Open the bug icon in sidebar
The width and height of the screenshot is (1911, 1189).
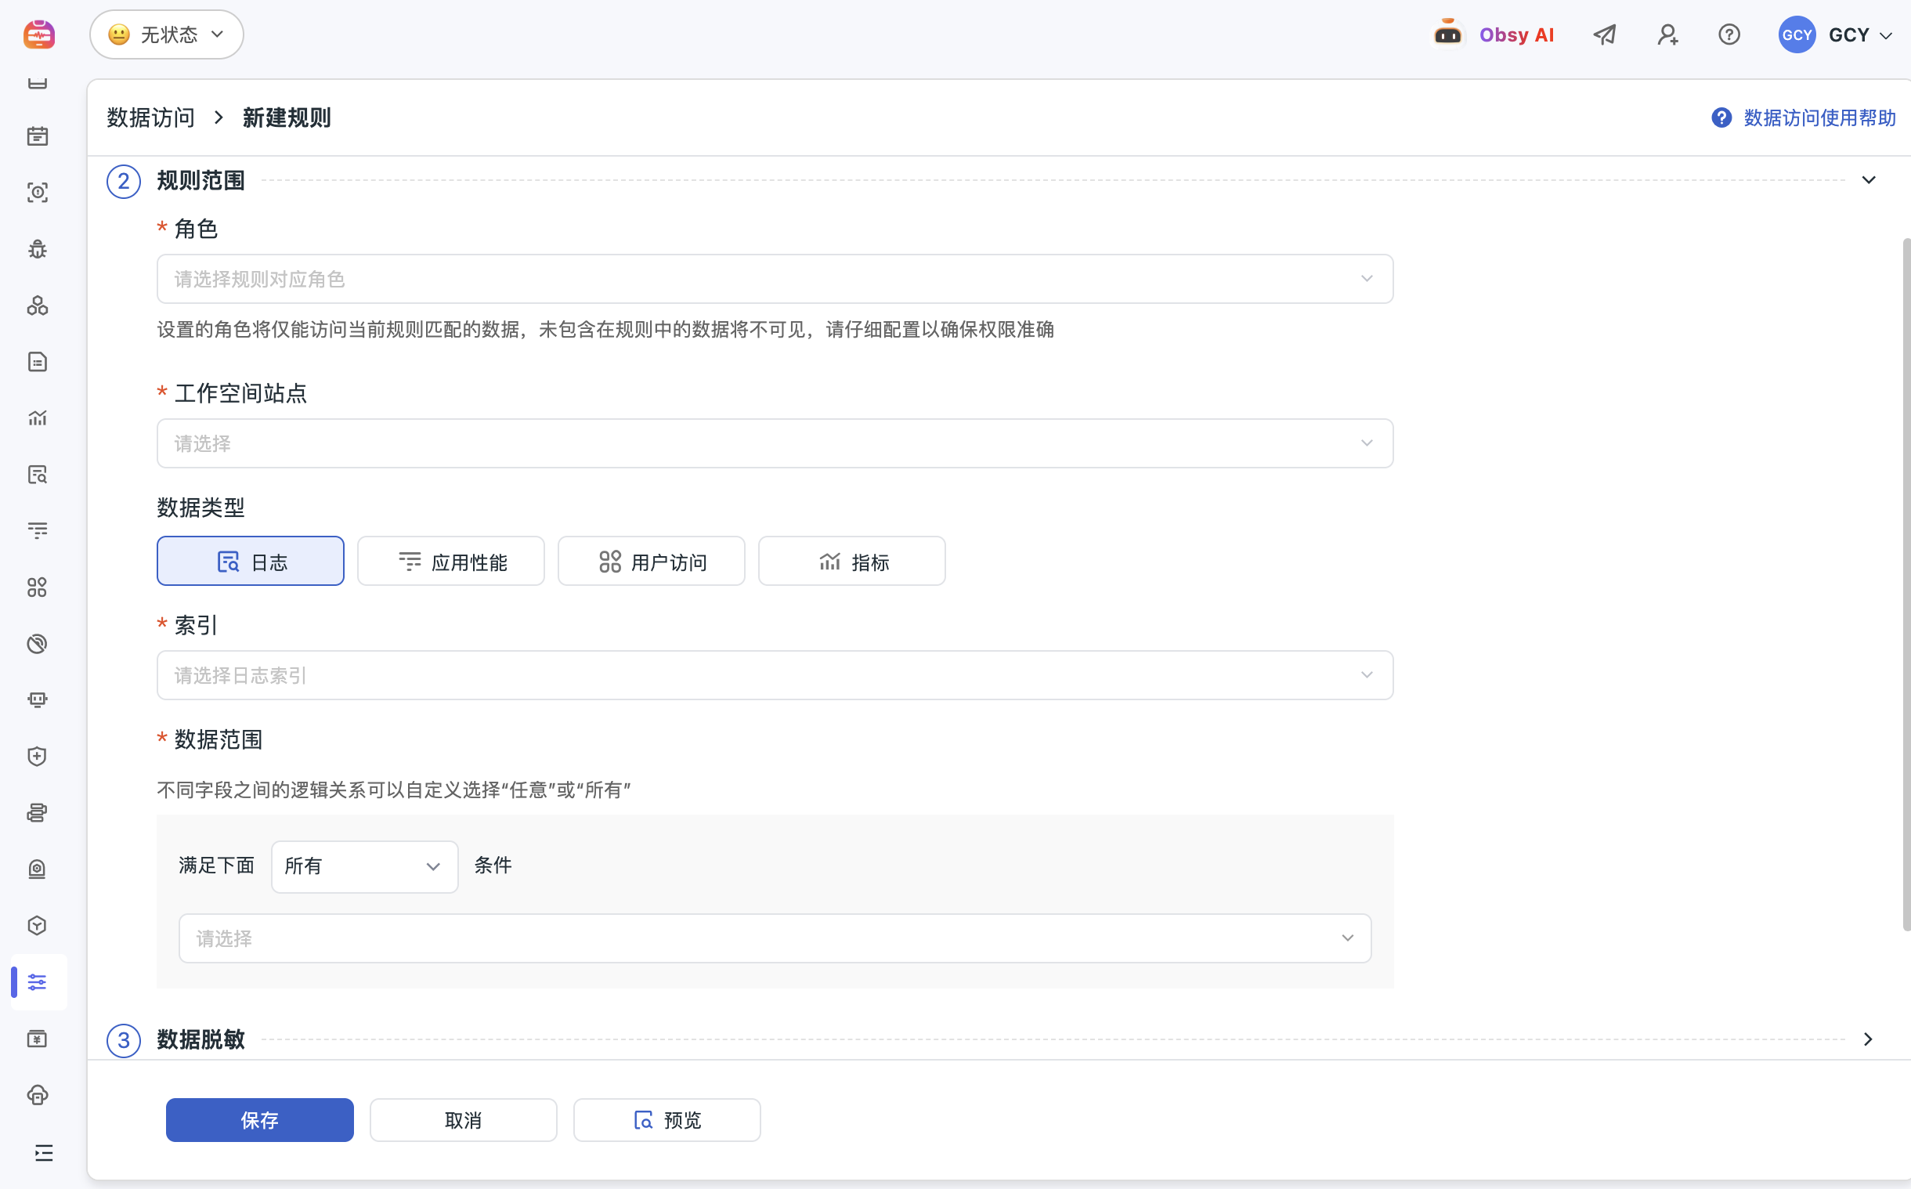click(x=38, y=249)
